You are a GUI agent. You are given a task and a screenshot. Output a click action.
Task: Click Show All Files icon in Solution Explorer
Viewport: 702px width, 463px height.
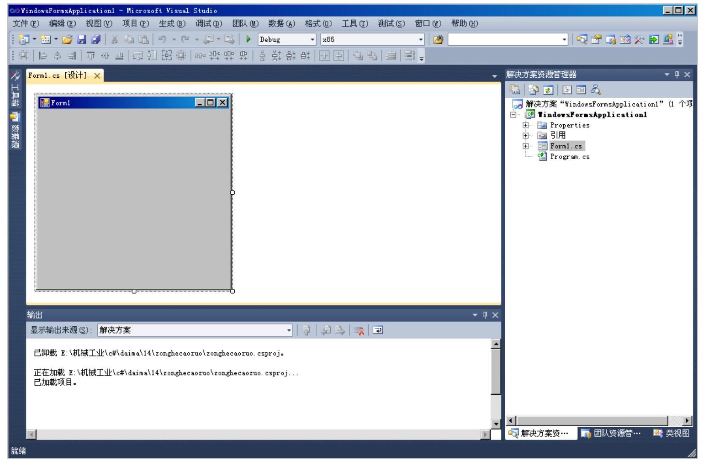(533, 90)
